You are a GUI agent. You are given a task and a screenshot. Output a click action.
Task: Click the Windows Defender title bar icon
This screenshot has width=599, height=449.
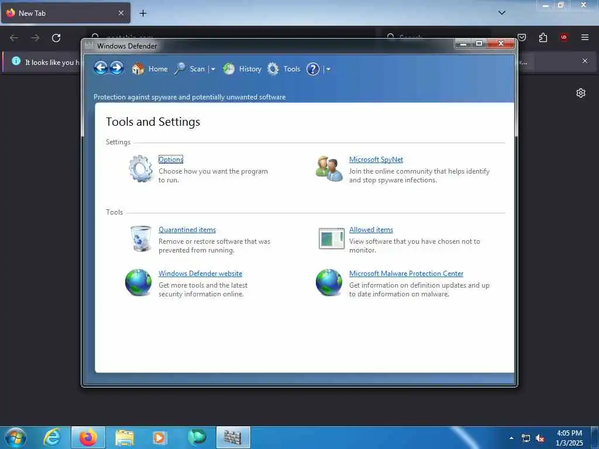coord(89,46)
